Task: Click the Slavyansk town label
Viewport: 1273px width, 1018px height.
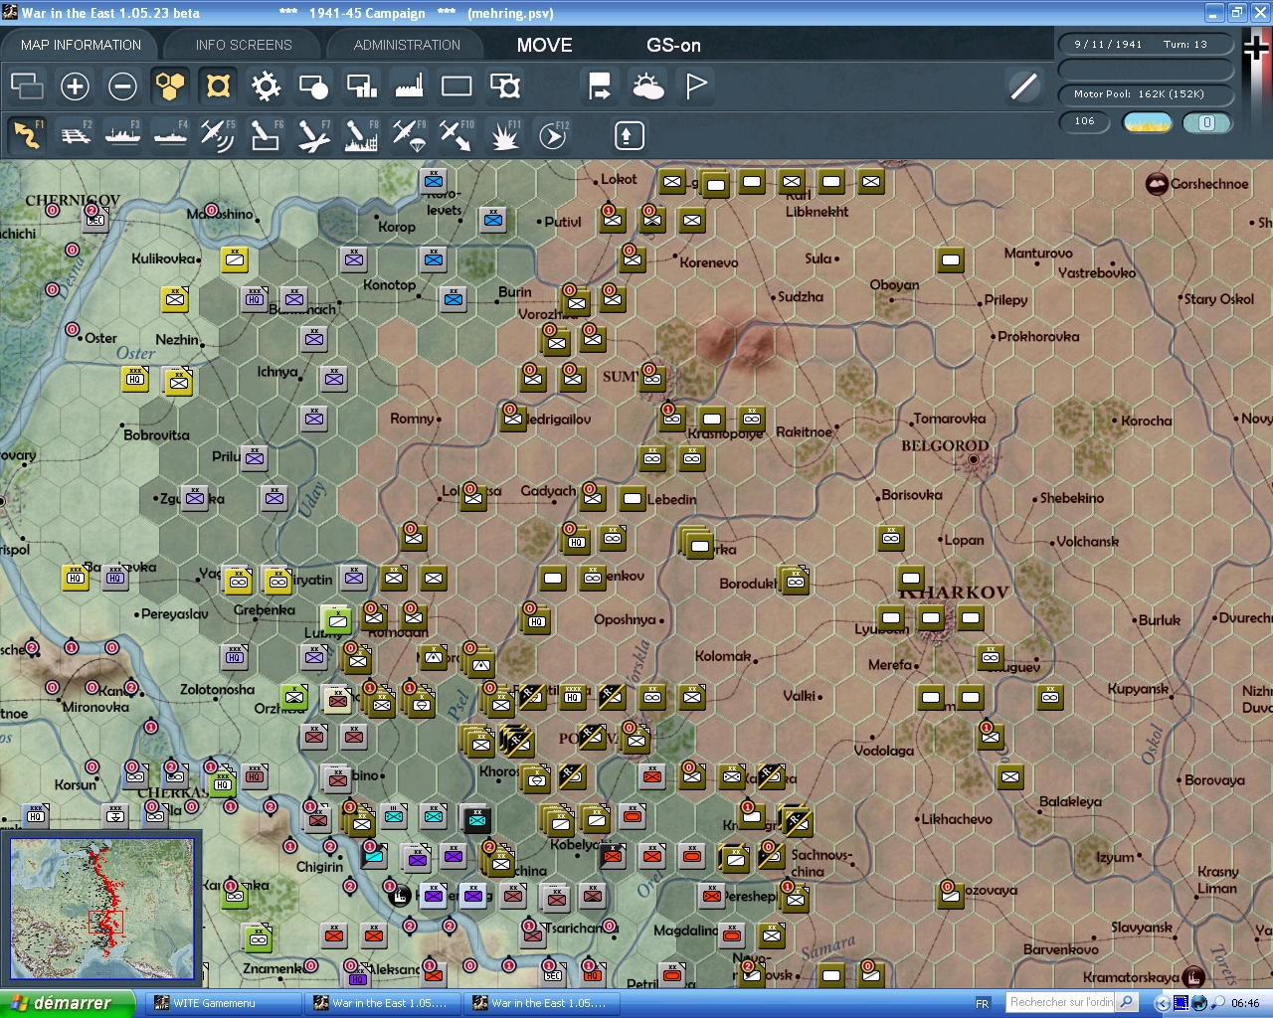Action: point(1142,928)
